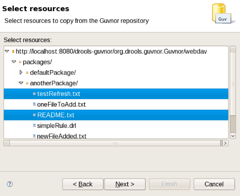Click the help question mark icon
This screenshot has width=240, height=196.
(10, 184)
